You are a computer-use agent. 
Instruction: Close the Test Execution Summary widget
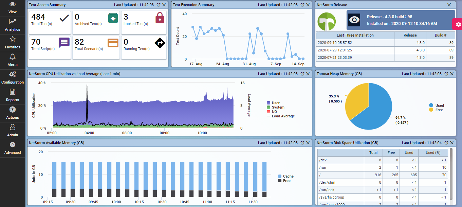click(x=308, y=5)
